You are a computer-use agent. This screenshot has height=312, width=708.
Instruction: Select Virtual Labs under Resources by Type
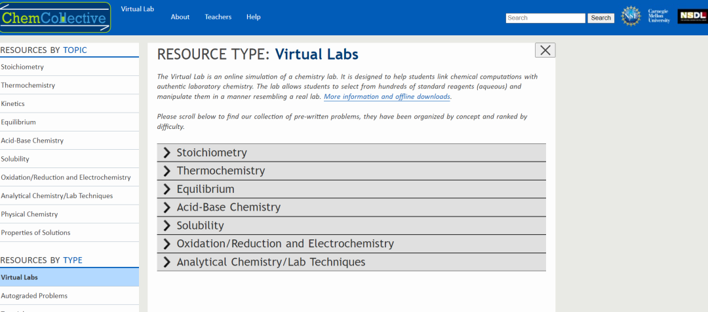point(69,277)
